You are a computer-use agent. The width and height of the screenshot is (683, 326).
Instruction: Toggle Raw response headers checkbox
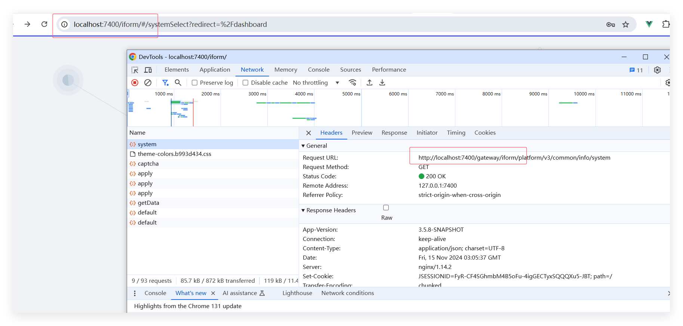[x=386, y=208]
